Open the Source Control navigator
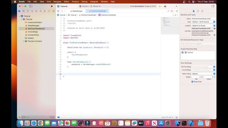This screenshot has height=128, width=228. click(x=24, y=11)
